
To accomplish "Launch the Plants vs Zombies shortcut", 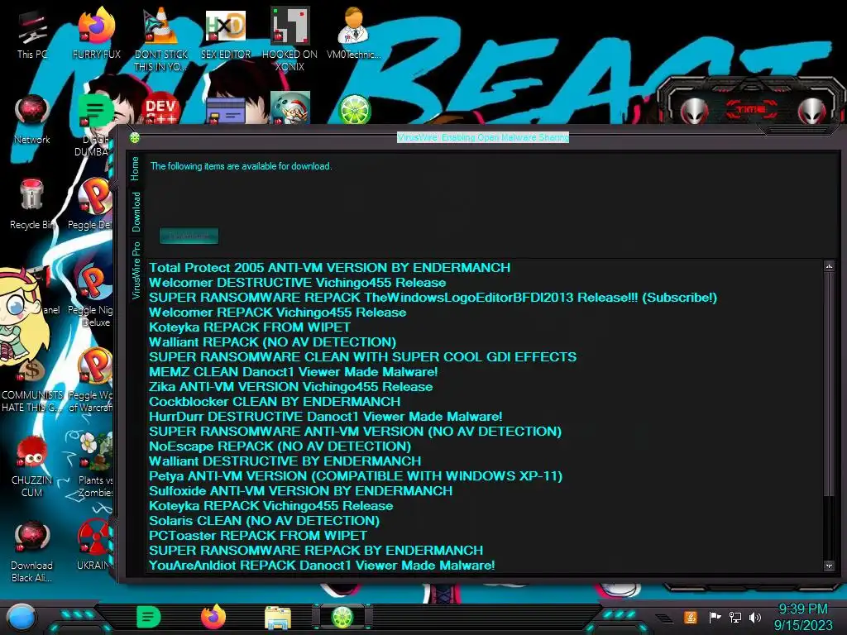I will (x=95, y=465).
